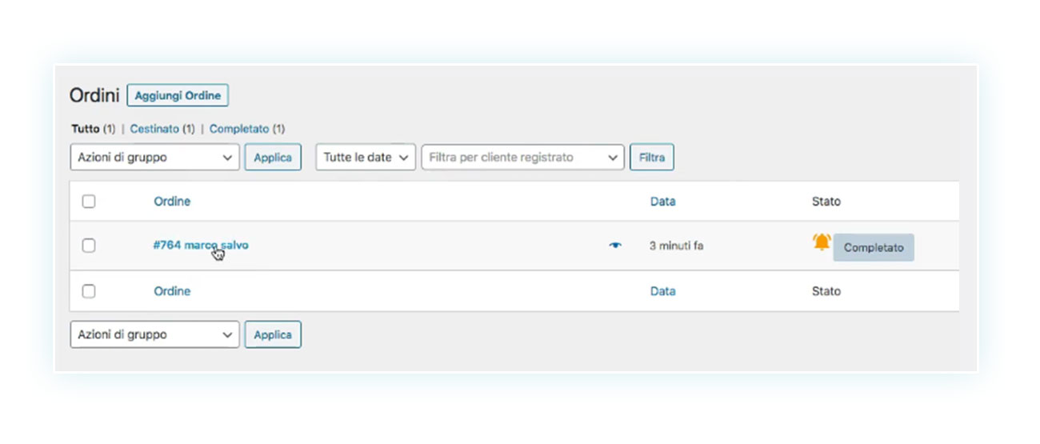The height and width of the screenshot is (444, 1040).
Task: Click the orange notification bell icon
Action: [x=822, y=242]
